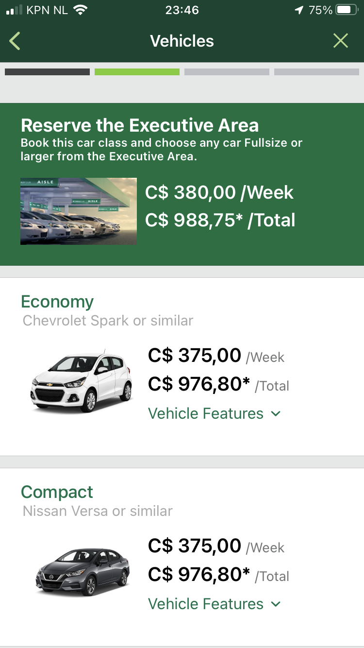Tap the back arrow in header
Screen dimensions: 364x648
[x=15, y=41]
